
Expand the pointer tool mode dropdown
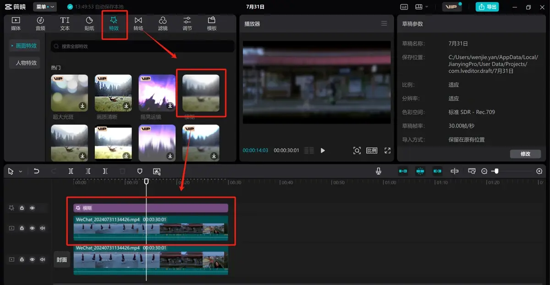[x=20, y=172]
